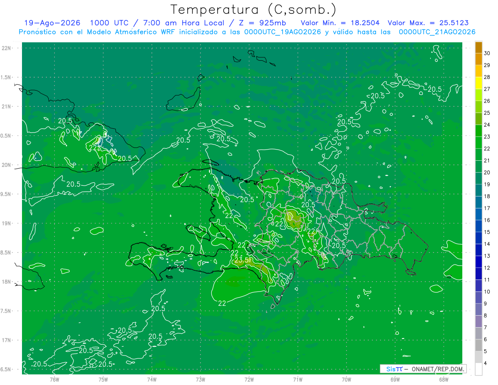498x385 pixels.
Task: Click the "17N" latitude axis label
Action: click(x=6, y=340)
